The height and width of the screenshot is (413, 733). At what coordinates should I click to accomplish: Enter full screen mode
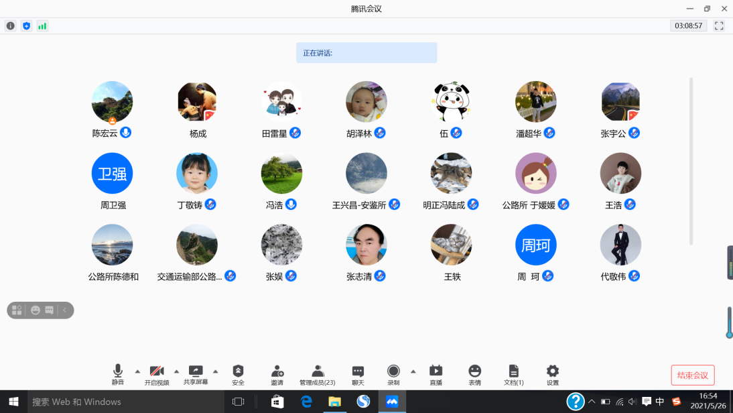pos(719,26)
